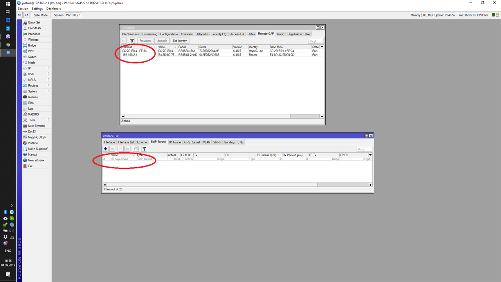501x282 pixels.
Task: Open the Dashboard menu
Action: 54,9
